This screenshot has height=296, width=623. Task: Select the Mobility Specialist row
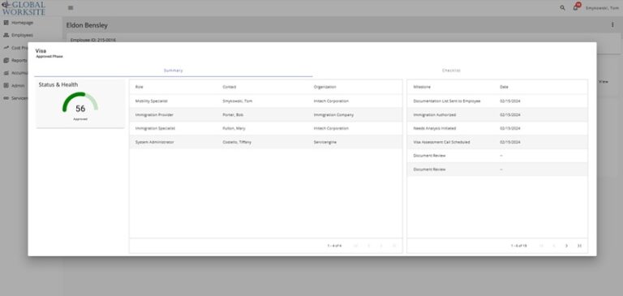pyautogui.click(x=266, y=101)
